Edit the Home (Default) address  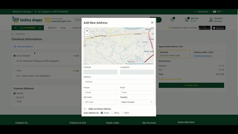click(76, 56)
